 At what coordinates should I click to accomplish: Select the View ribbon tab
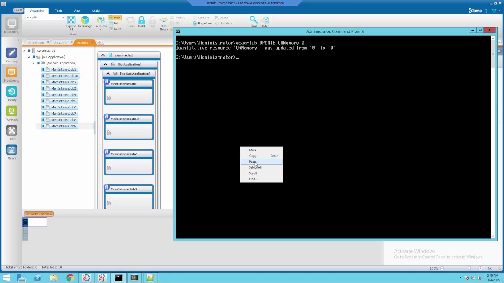point(77,11)
